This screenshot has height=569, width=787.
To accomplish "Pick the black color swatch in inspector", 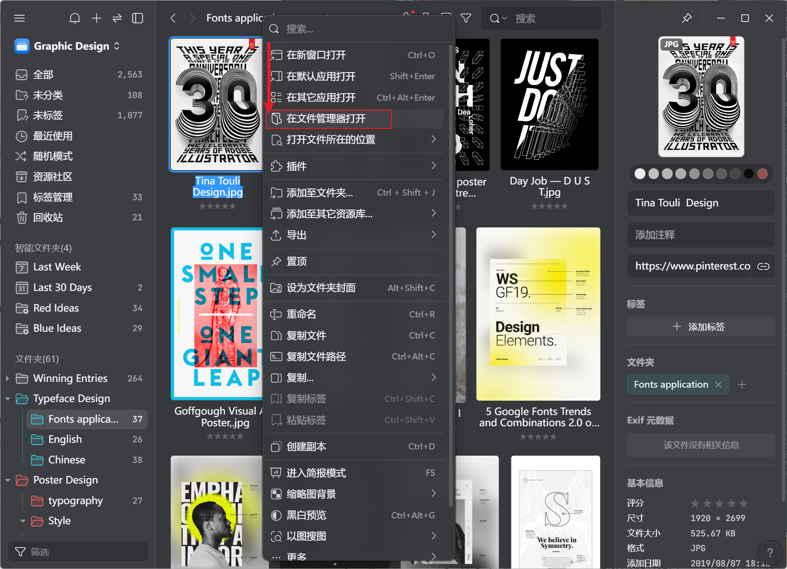I will (748, 174).
